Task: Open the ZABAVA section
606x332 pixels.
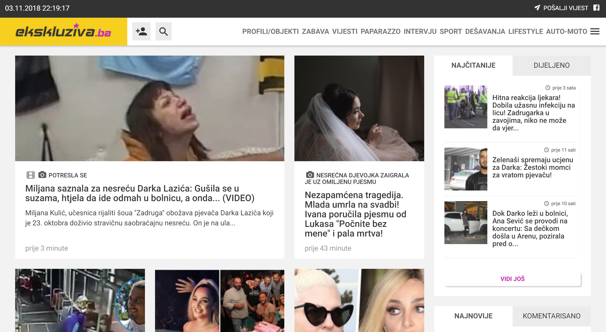Action: pos(315,31)
